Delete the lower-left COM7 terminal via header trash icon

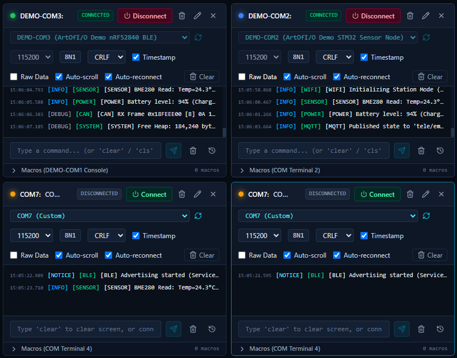pyautogui.click(x=182, y=194)
